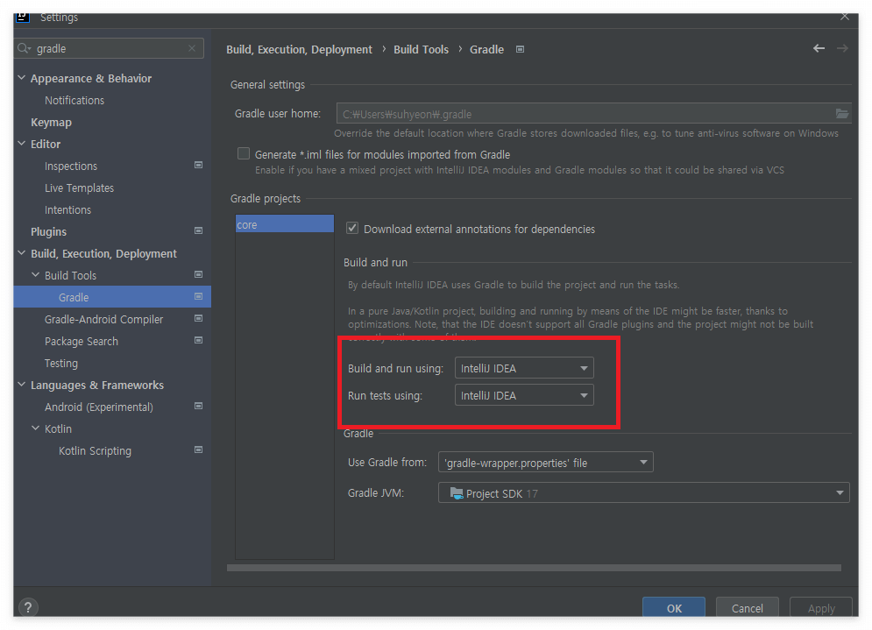Collapse the Build Tools node
This screenshot has width=872, height=630.
click(36, 274)
